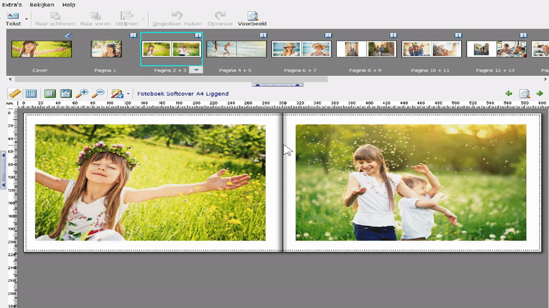This screenshot has height=308, width=549.
Task: Toggle the ruler display icon
Action: click(14, 94)
